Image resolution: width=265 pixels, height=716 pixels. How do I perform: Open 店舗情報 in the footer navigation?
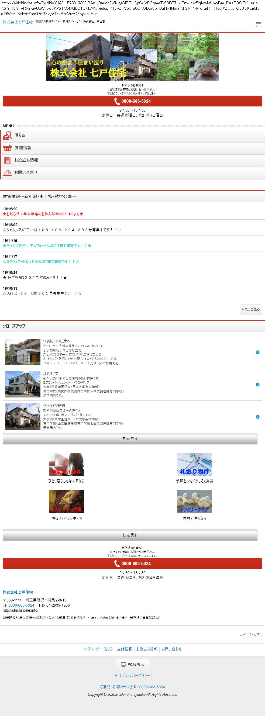coord(125,649)
